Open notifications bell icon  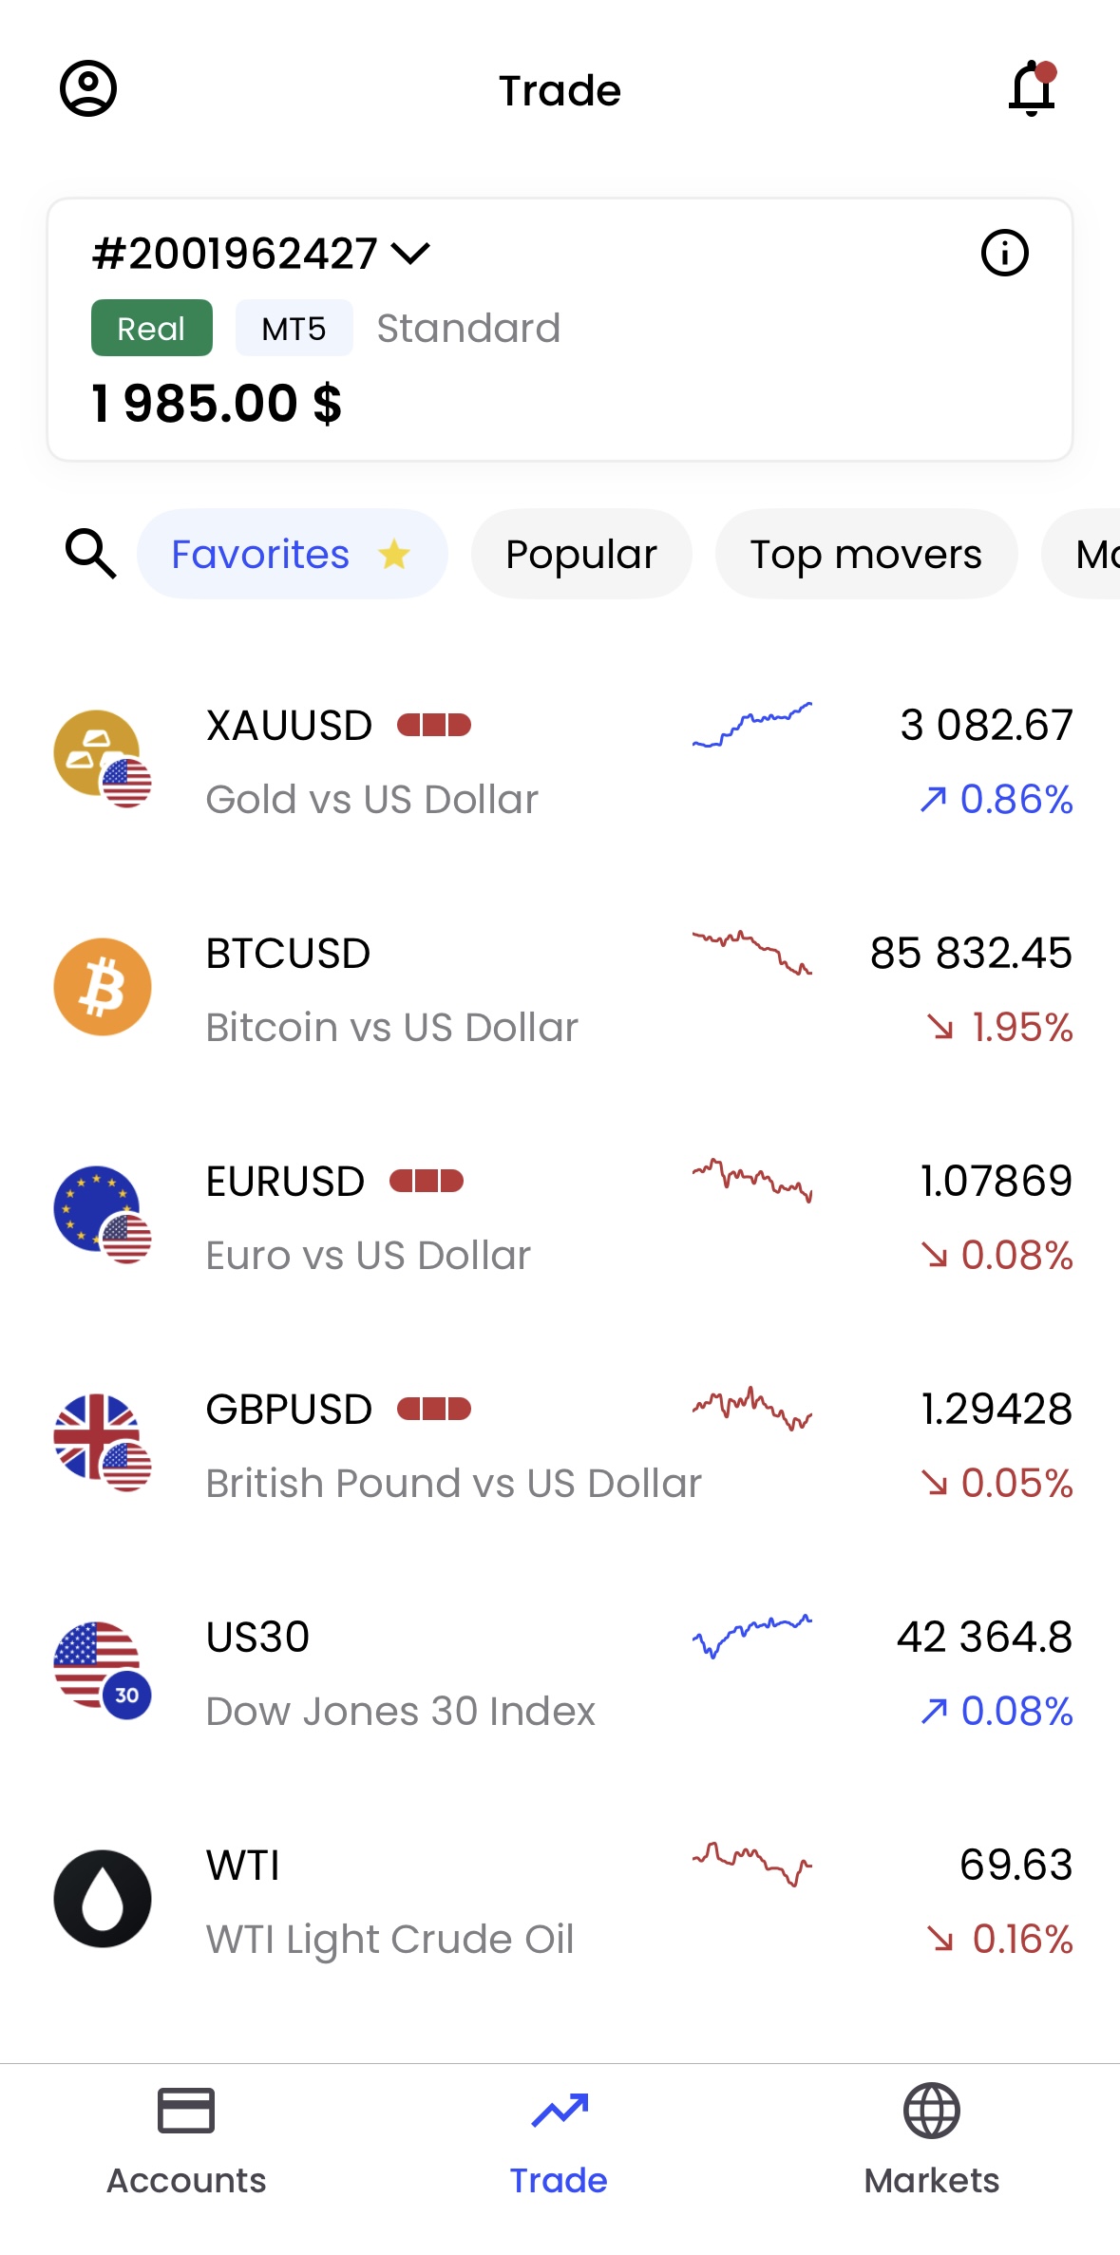coord(1033,89)
